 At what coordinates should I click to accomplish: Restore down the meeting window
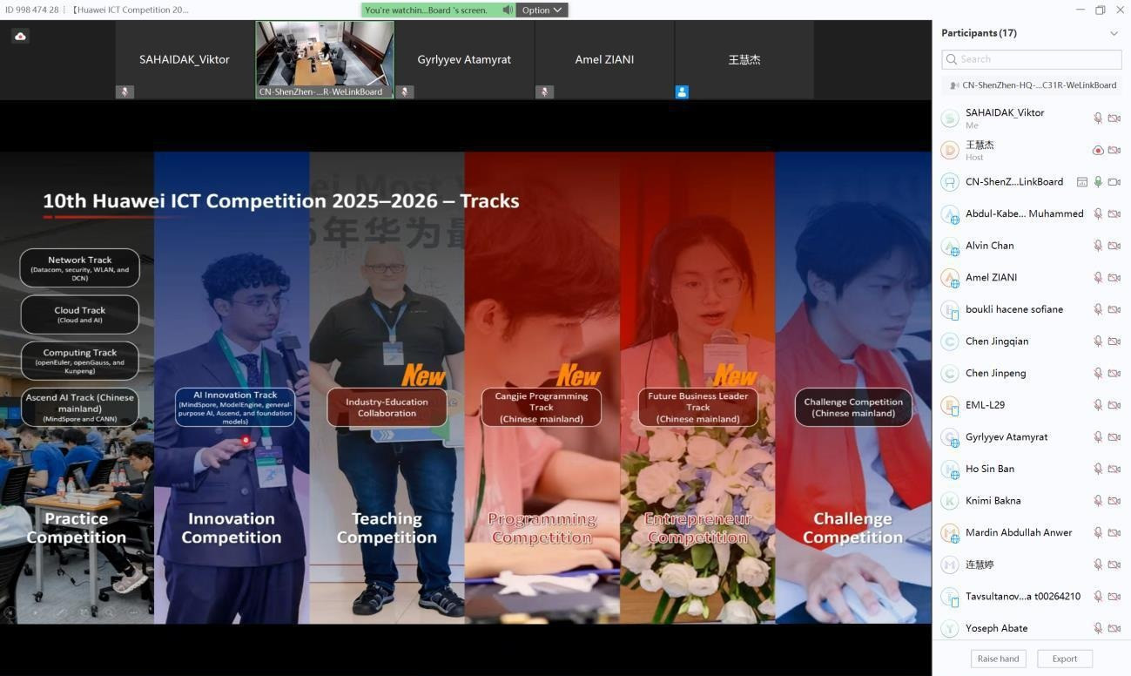[1100, 10]
